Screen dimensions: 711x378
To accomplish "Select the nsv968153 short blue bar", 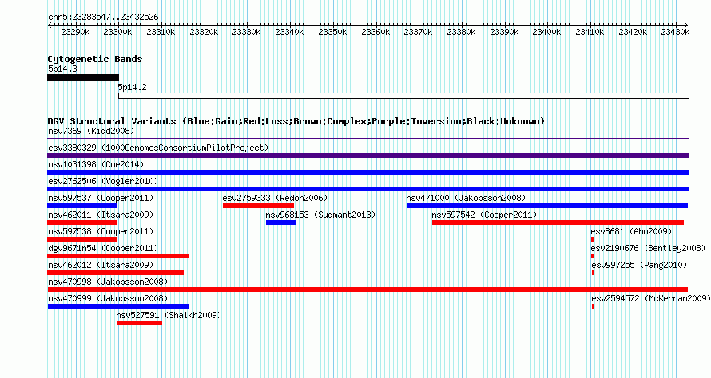I will pyautogui.click(x=280, y=222).
